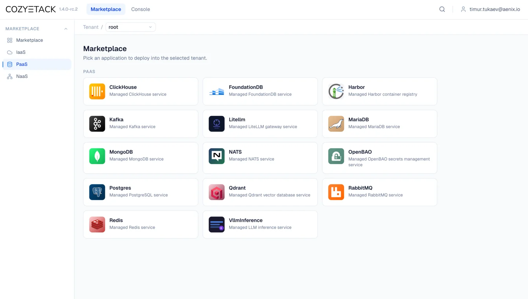Click the Tenant breadcrumb label
The image size is (528, 299).
click(x=91, y=27)
